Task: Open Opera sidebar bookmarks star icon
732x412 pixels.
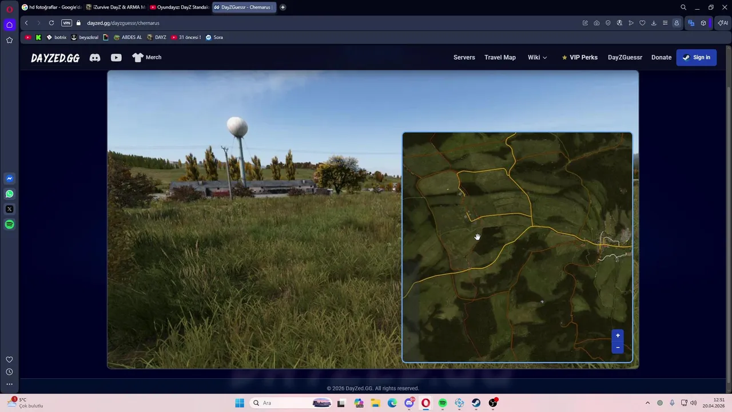Action: pos(9,40)
